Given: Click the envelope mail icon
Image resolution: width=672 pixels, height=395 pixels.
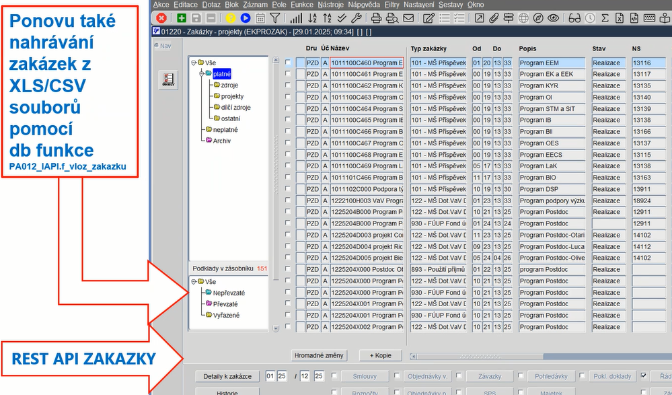Looking at the screenshot, I should (x=408, y=18).
